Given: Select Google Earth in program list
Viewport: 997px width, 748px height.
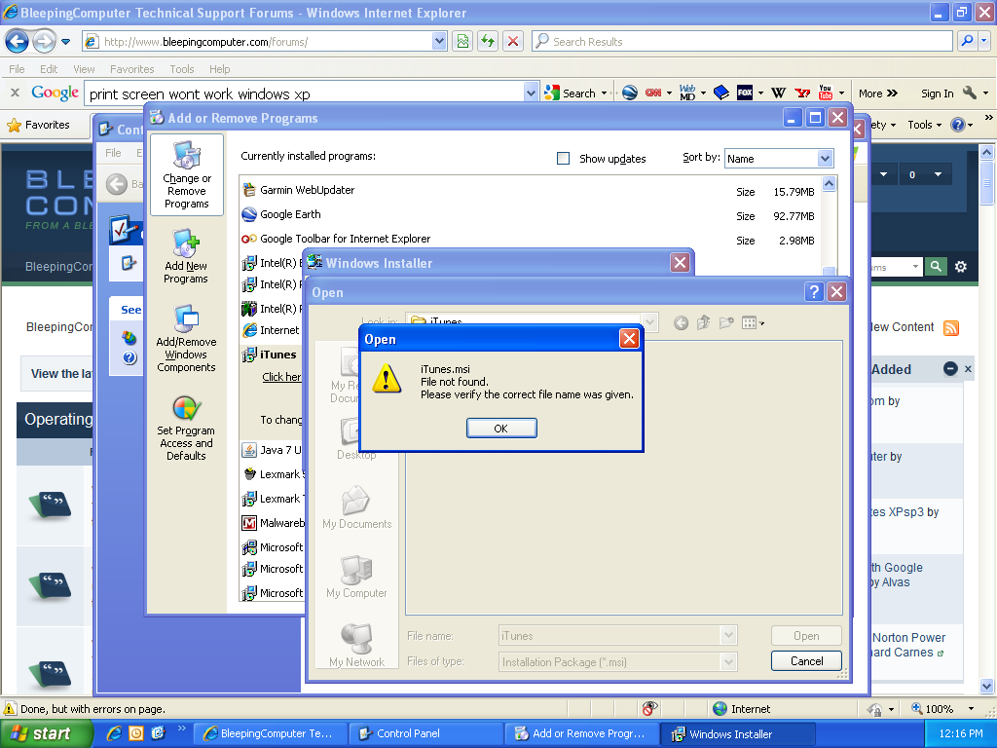Looking at the screenshot, I should [x=281, y=214].
